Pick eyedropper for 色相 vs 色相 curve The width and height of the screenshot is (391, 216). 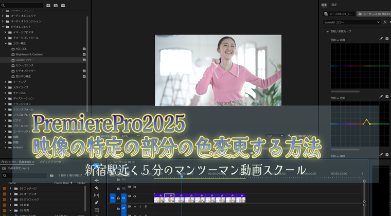pos(381,97)
